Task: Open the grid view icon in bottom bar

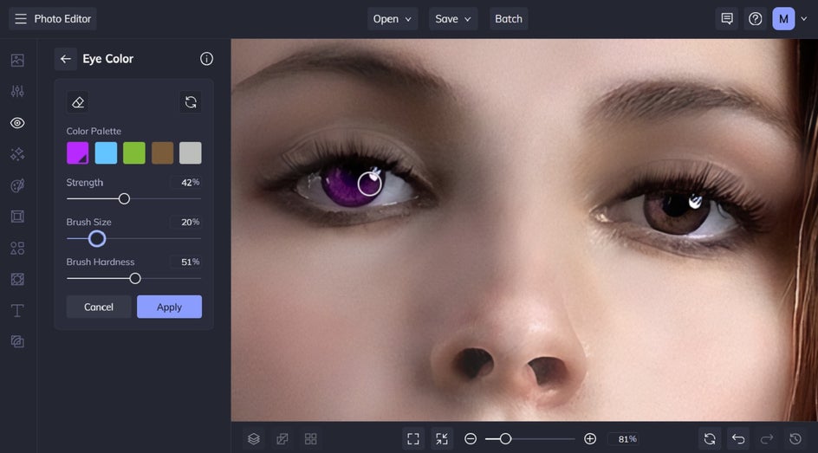Action: (x=310, y=439)
